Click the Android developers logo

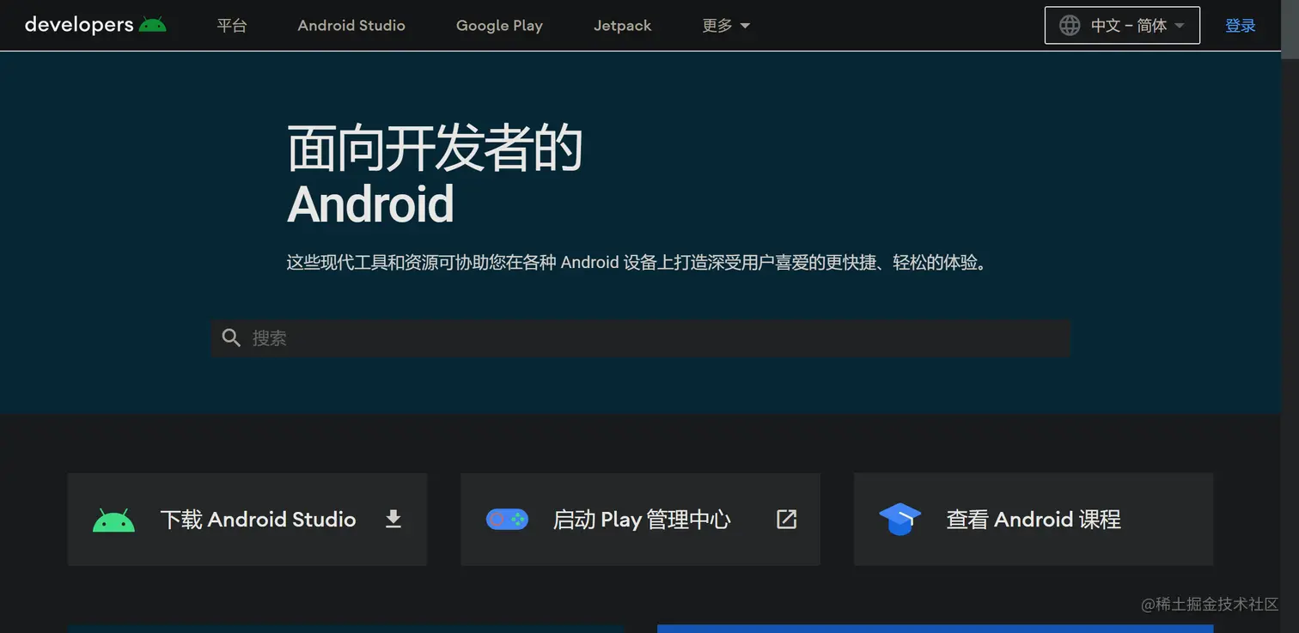pos(95,25)
